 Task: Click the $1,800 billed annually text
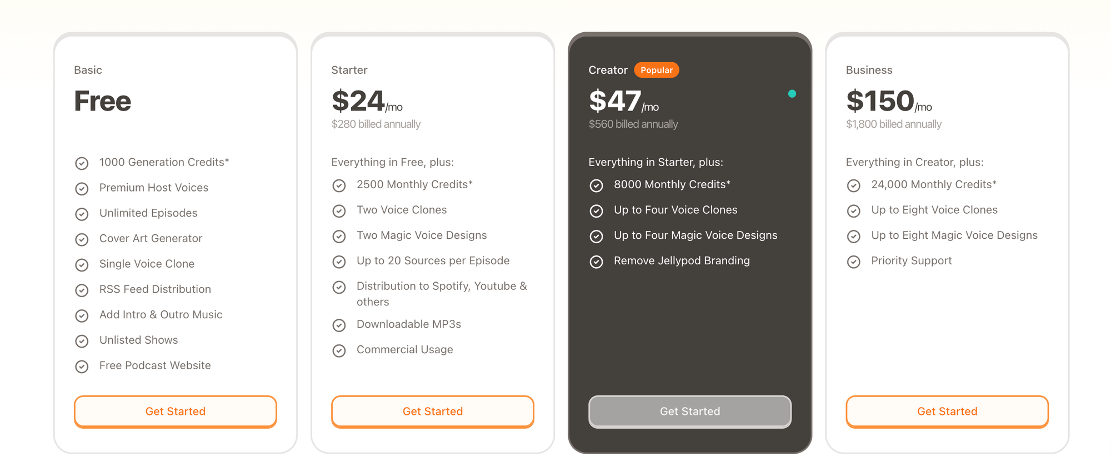point(894,124)
